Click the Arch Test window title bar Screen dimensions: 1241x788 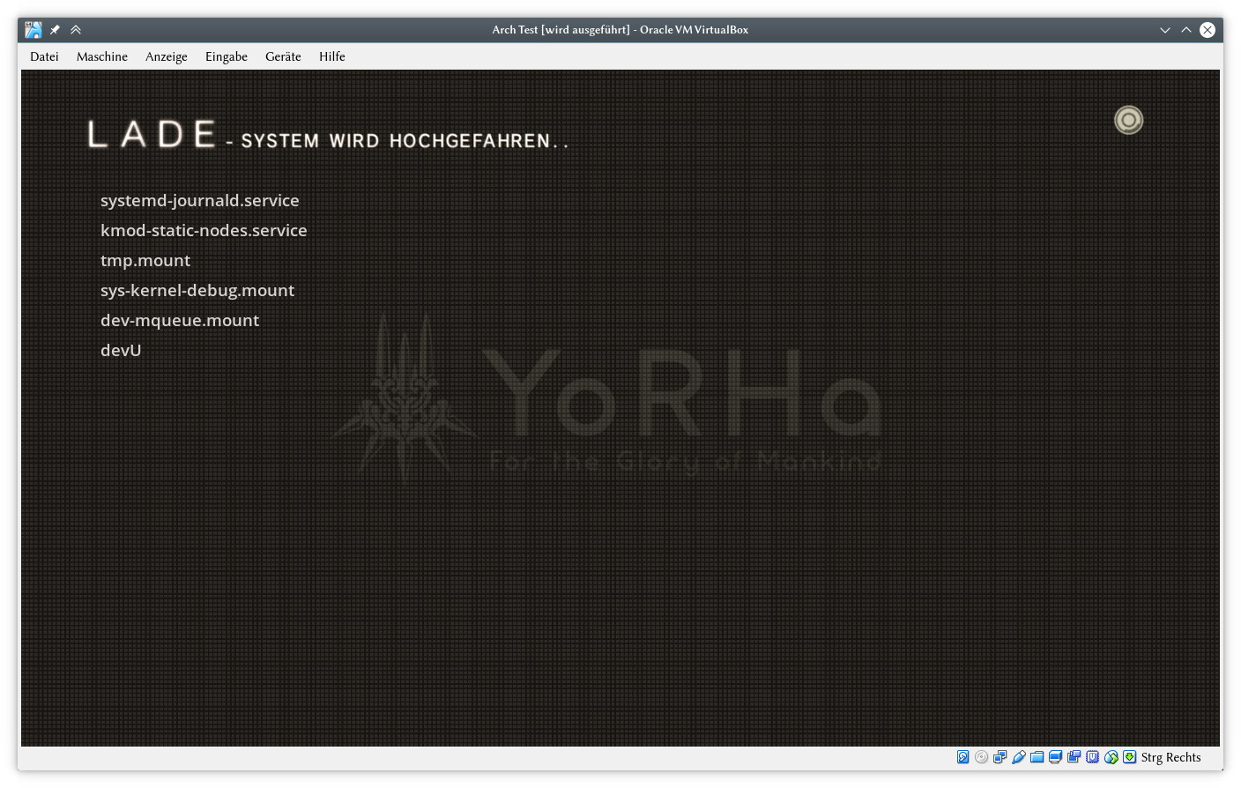(620, 30)
